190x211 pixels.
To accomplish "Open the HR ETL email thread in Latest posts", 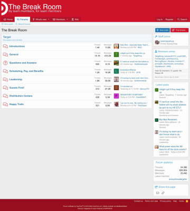I will [173, 104].
